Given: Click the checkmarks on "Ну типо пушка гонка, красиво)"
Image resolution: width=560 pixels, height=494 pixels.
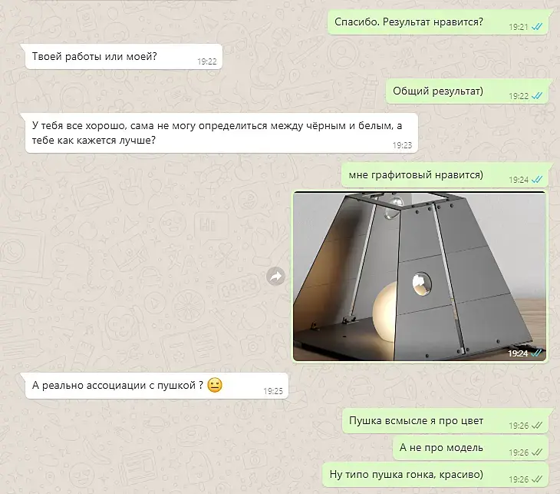Looking at the screenshot, I should coord(537,479).
